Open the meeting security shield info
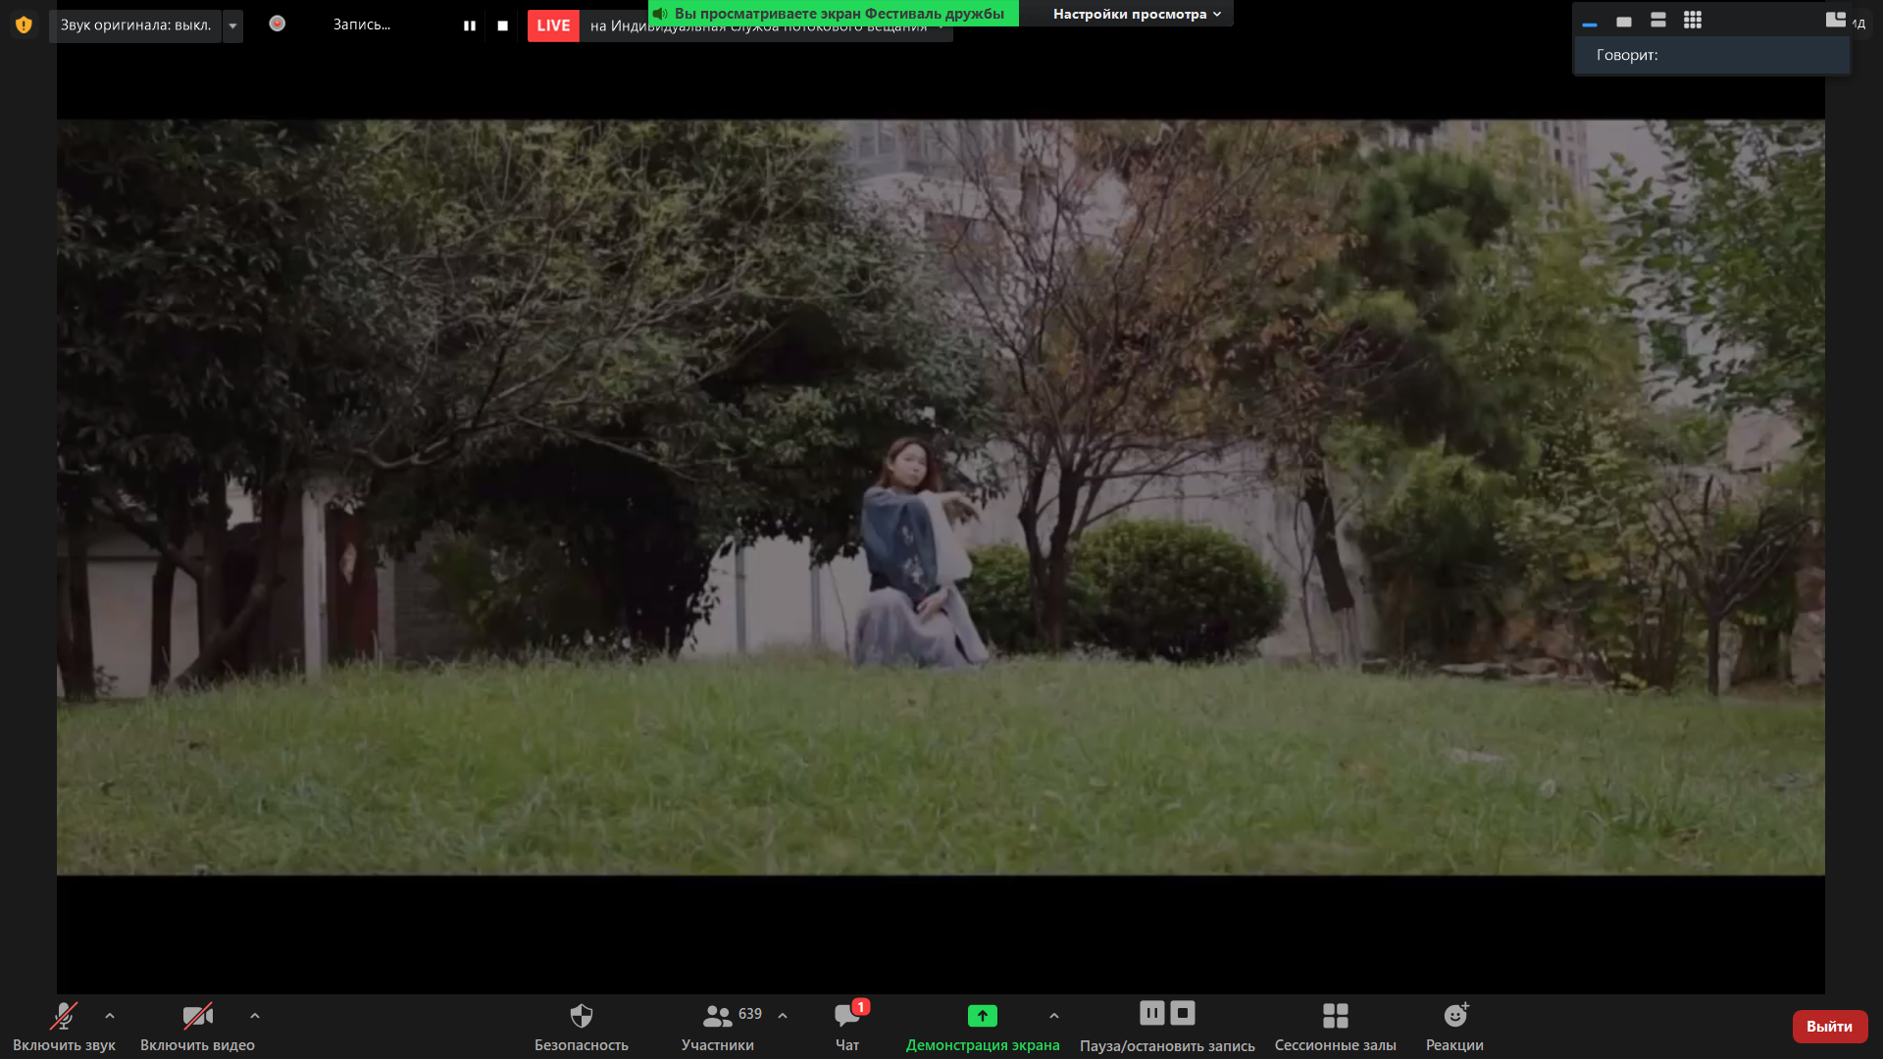The image size is (1883, 1059). 24,25
